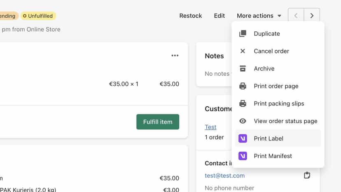Click the purple app icon beside Print Manifest
The height and width of the screenshot is (192, 341).
(243, 156)
